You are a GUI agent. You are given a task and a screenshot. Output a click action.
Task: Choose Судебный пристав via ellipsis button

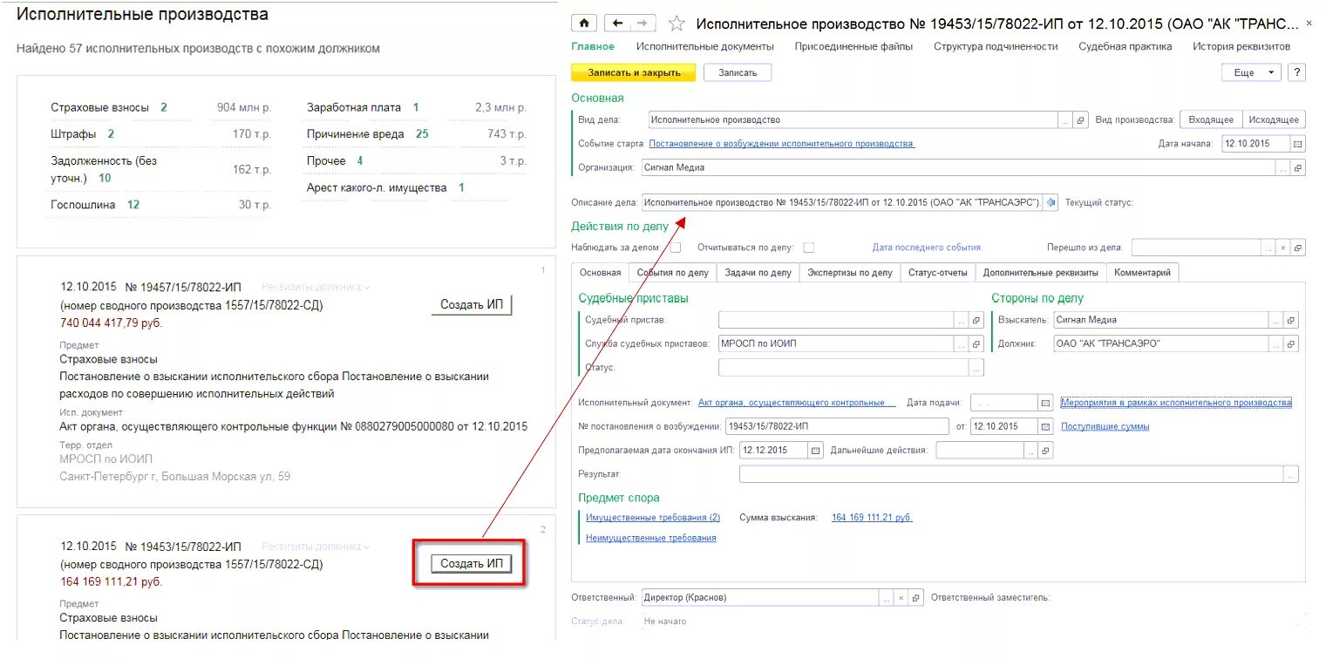point(962,320)
